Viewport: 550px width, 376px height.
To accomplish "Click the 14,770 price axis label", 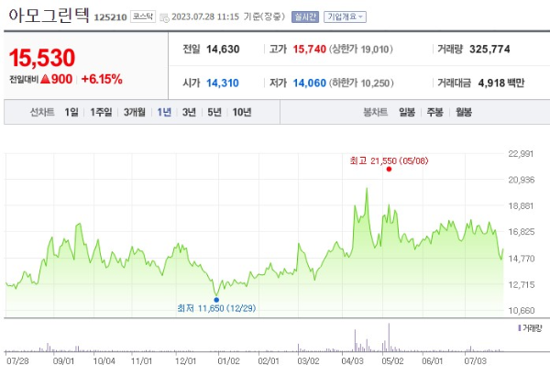I will [522, 259].
